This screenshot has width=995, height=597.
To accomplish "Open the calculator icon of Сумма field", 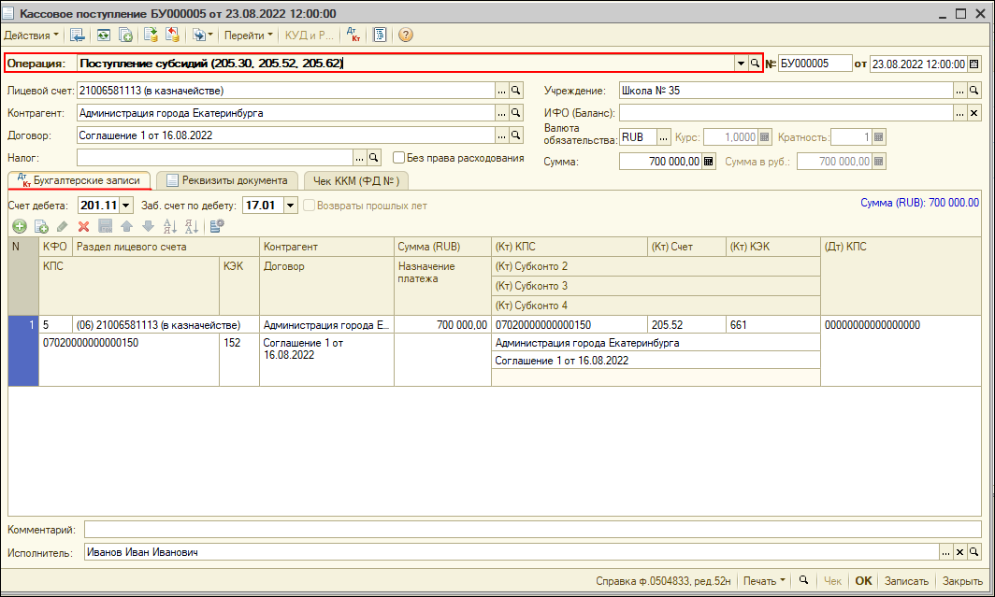I will 708,162.
